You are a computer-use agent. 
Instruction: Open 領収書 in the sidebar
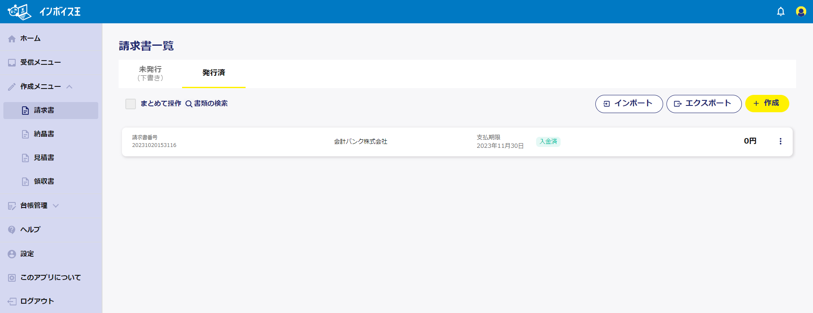click(51, 182)
